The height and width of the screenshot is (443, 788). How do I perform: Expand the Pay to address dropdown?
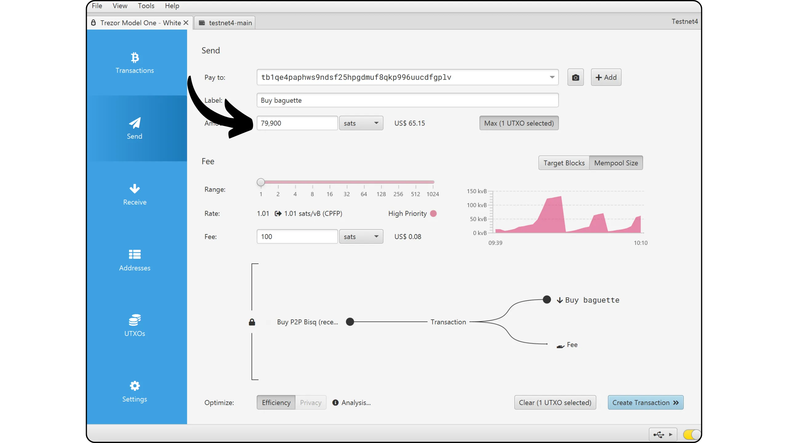point(552,77)
